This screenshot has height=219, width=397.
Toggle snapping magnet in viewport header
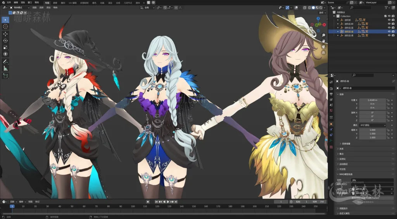click(165, 8)
